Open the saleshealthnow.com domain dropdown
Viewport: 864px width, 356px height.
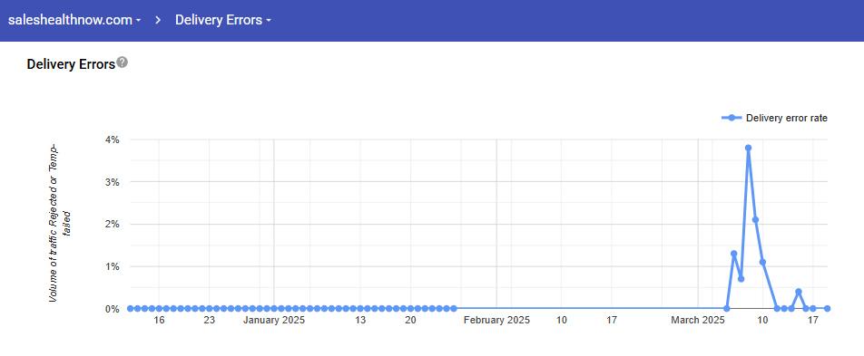[x=74, y=20]
